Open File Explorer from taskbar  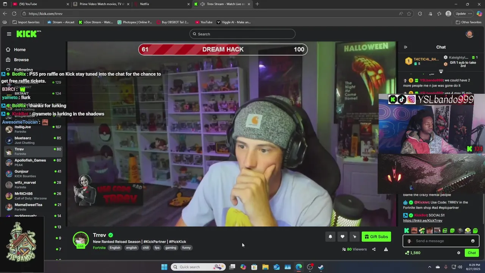point(265,267)
